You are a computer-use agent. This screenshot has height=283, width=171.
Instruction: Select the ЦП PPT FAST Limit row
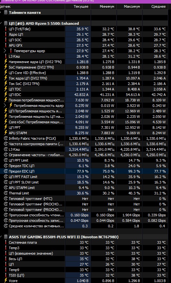pyautogui.click(x=84, y=177)
